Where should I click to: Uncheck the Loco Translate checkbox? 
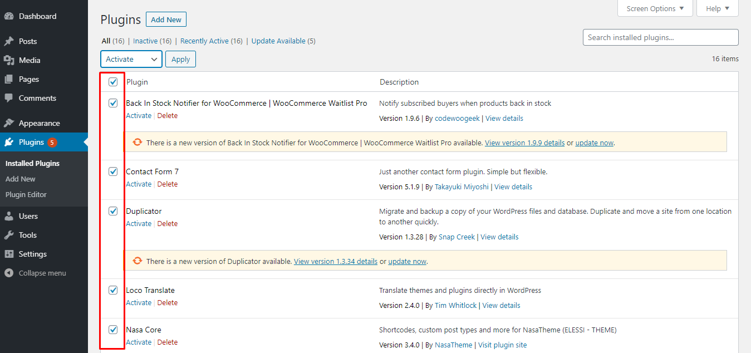(x=113, y=290)
